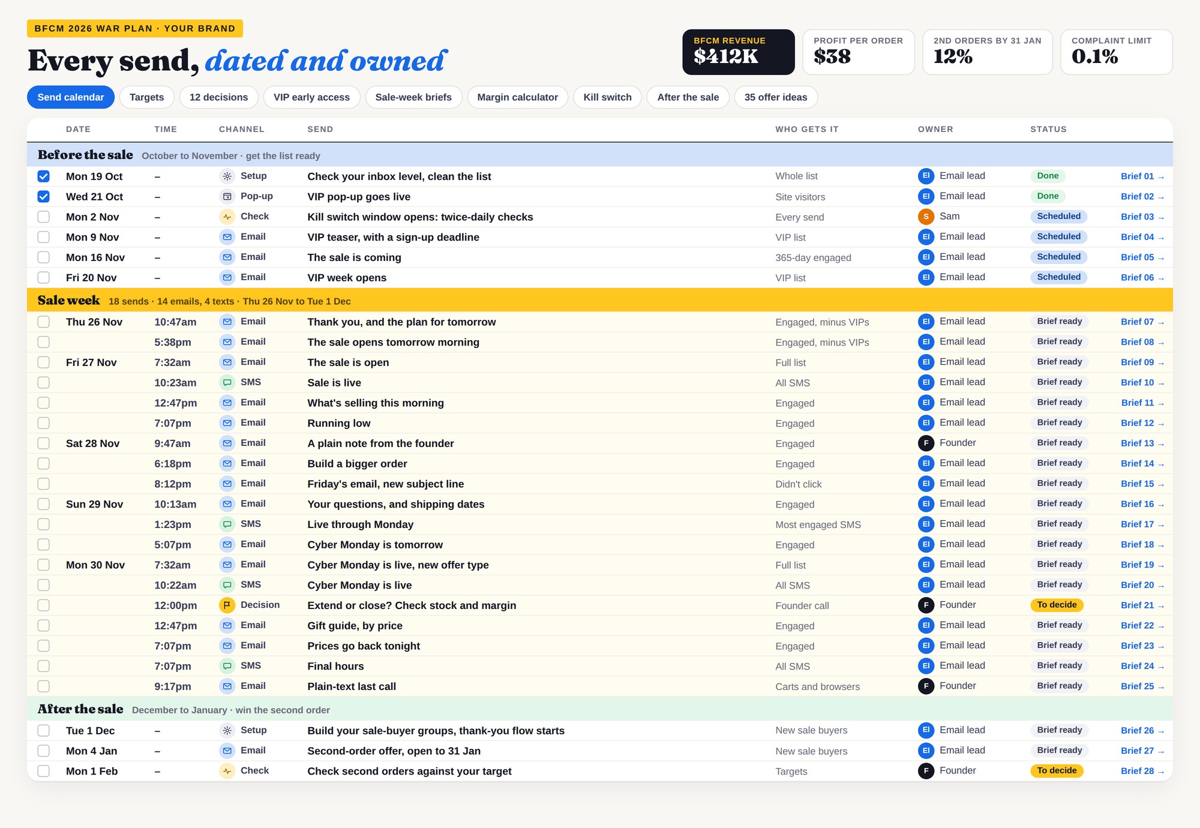The height and width of the screenshot is (828, 1200).
Task: Click the Decision flag icon at 12:00pm
Action: (227, 605)
